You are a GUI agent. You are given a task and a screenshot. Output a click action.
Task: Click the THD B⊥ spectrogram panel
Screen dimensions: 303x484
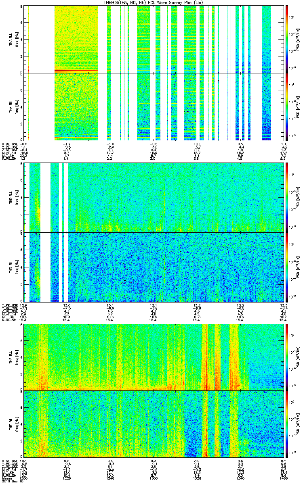click(x=153, y=197)
